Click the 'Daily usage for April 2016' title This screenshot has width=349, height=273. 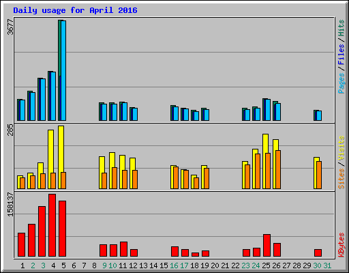tap(75, 10)
